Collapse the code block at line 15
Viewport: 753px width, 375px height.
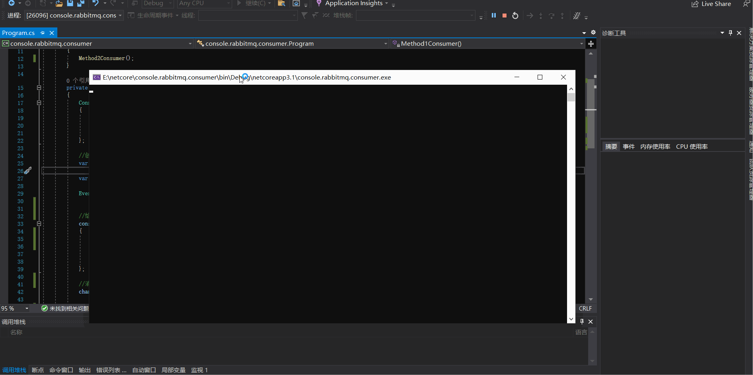pyautogui.click(x=39, y=88)
